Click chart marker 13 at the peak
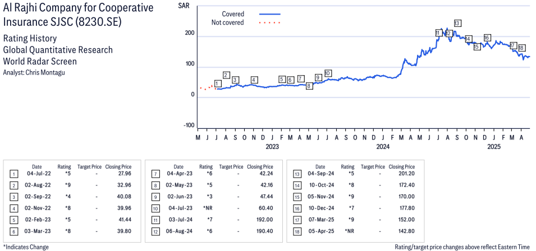The width and height of the screenshot is (536, 251). point(458,23)
